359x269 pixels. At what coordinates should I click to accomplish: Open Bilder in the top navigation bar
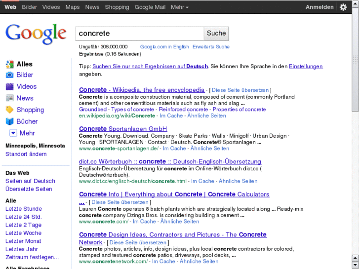[x=29, y=7]
